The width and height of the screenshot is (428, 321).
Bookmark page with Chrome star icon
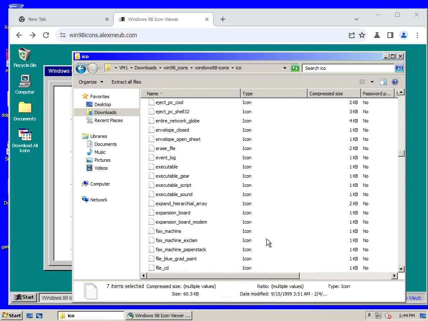point(362,35)
